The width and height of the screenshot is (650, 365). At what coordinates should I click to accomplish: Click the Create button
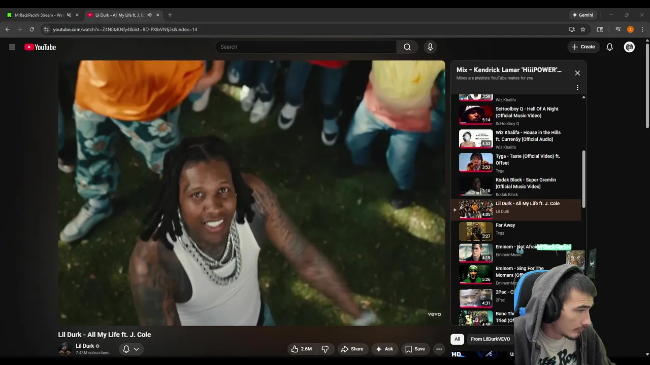click(583, 47)
